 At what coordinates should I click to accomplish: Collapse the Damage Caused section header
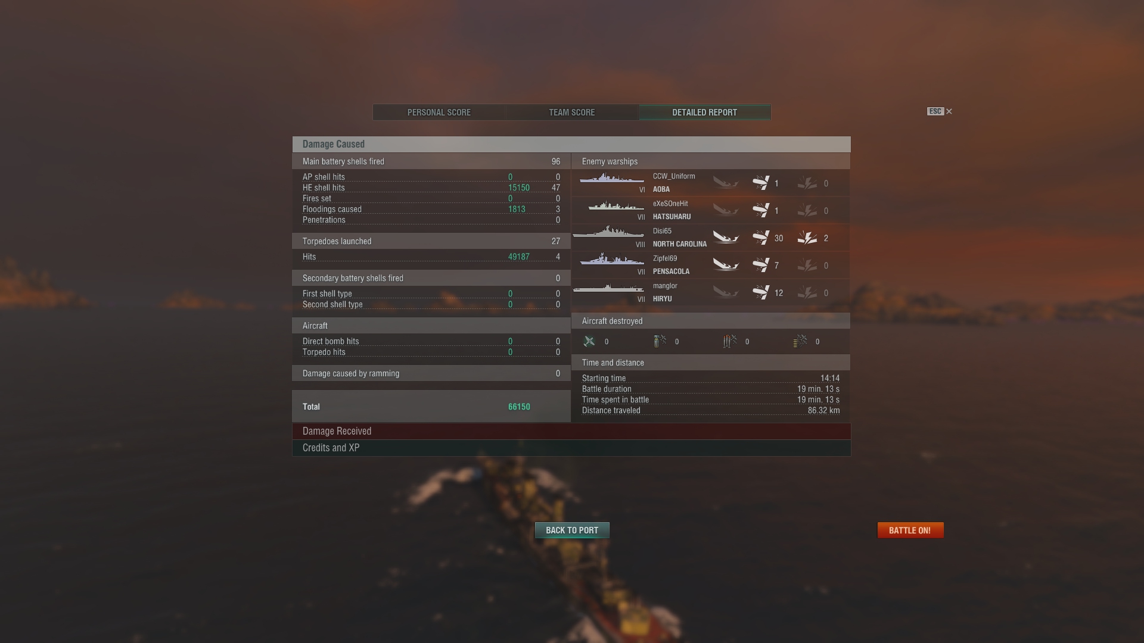[x=571, y=144]
